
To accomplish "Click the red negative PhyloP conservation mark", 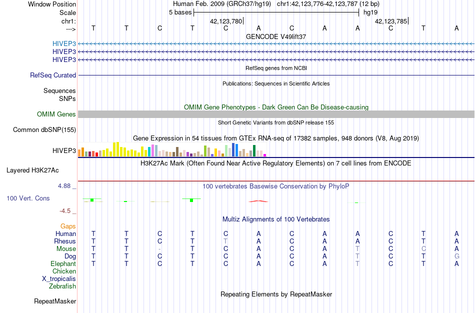I will tap(258, 201).
